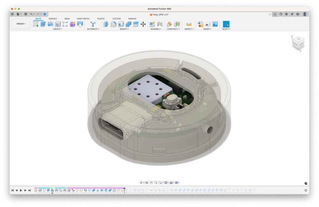
Task: Switch to the MESH tab
Action: [x=67, y=19]
